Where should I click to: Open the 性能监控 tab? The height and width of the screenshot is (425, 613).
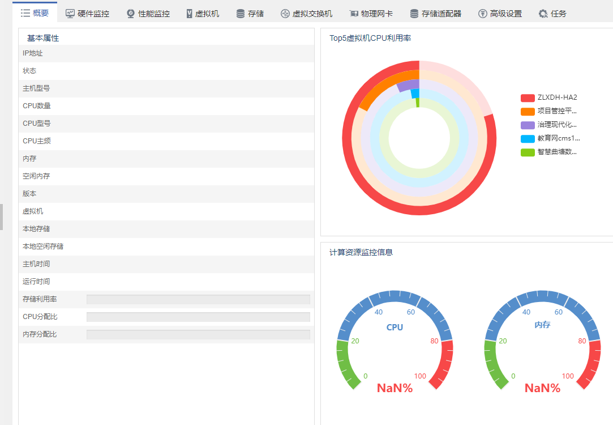pos(148,14)
